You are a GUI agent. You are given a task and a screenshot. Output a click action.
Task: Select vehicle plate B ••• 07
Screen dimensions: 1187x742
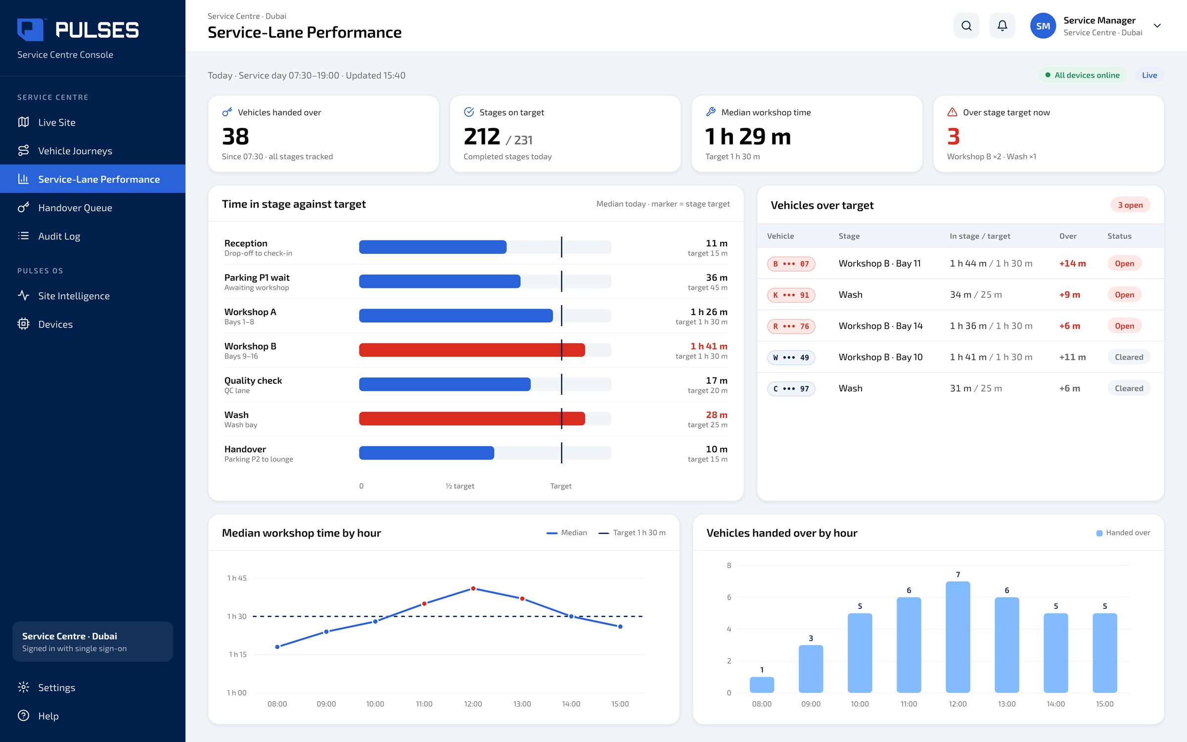[x=791, y=264]
